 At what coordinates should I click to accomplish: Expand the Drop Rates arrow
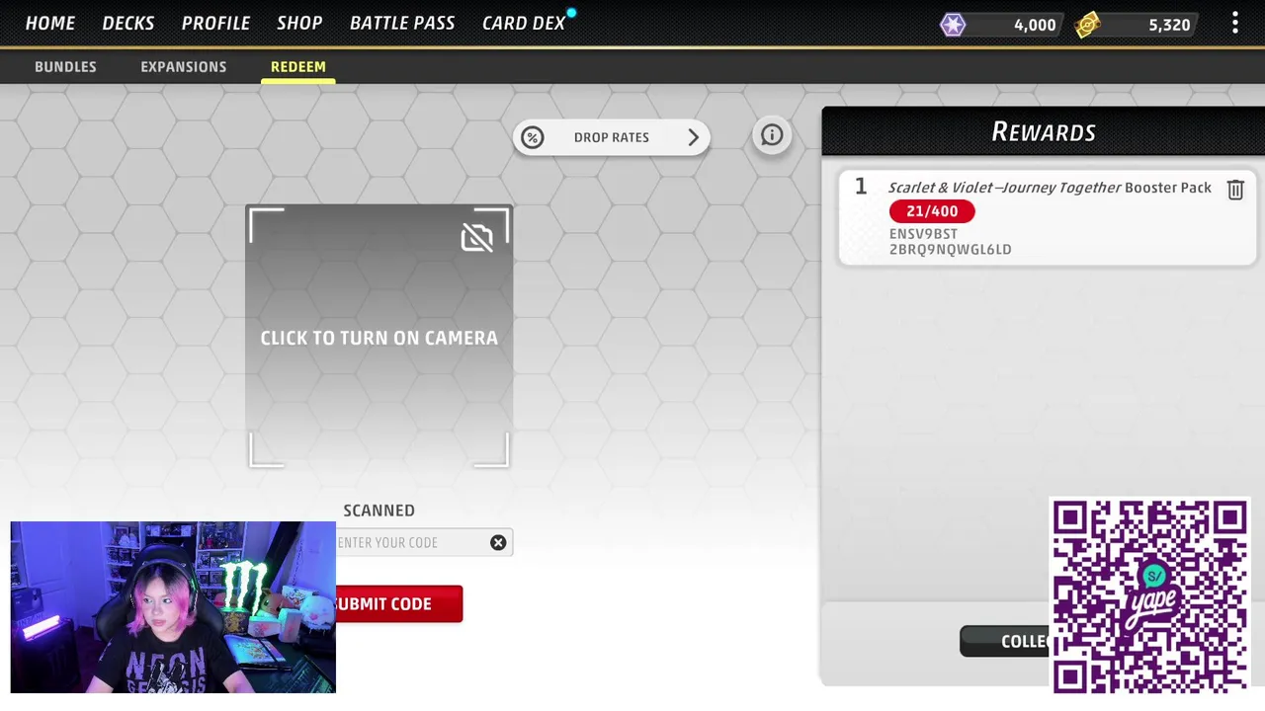tap(693, 137)
